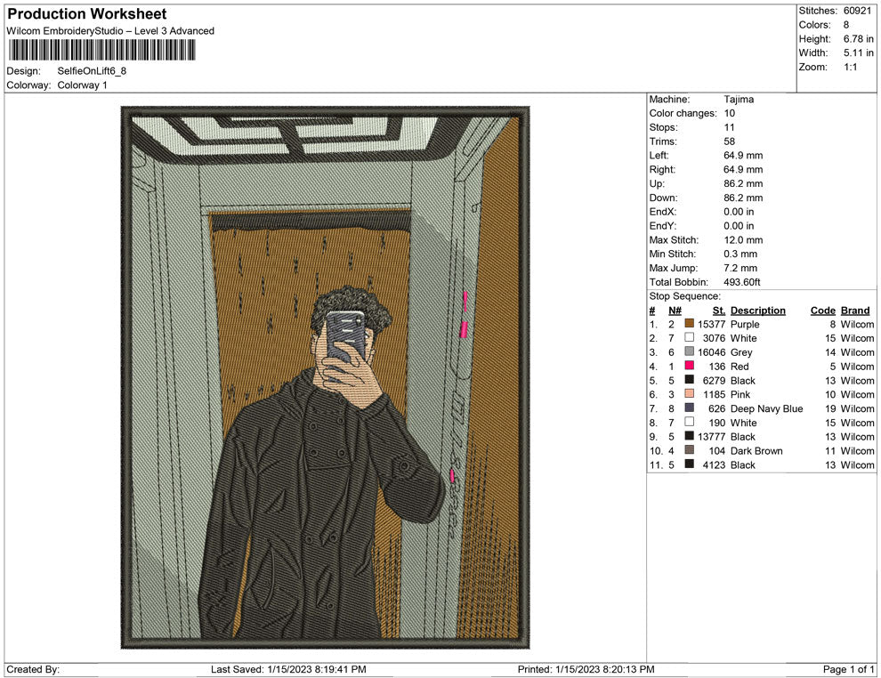Click the 'Brand' column header
The image size is (881, 678).
[x=855, y=311]
